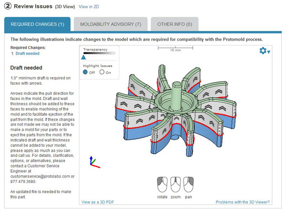This screenshot has width=287, height=213.
Task: Click the 10 mm scale bar
Action: tap(176, 49)
